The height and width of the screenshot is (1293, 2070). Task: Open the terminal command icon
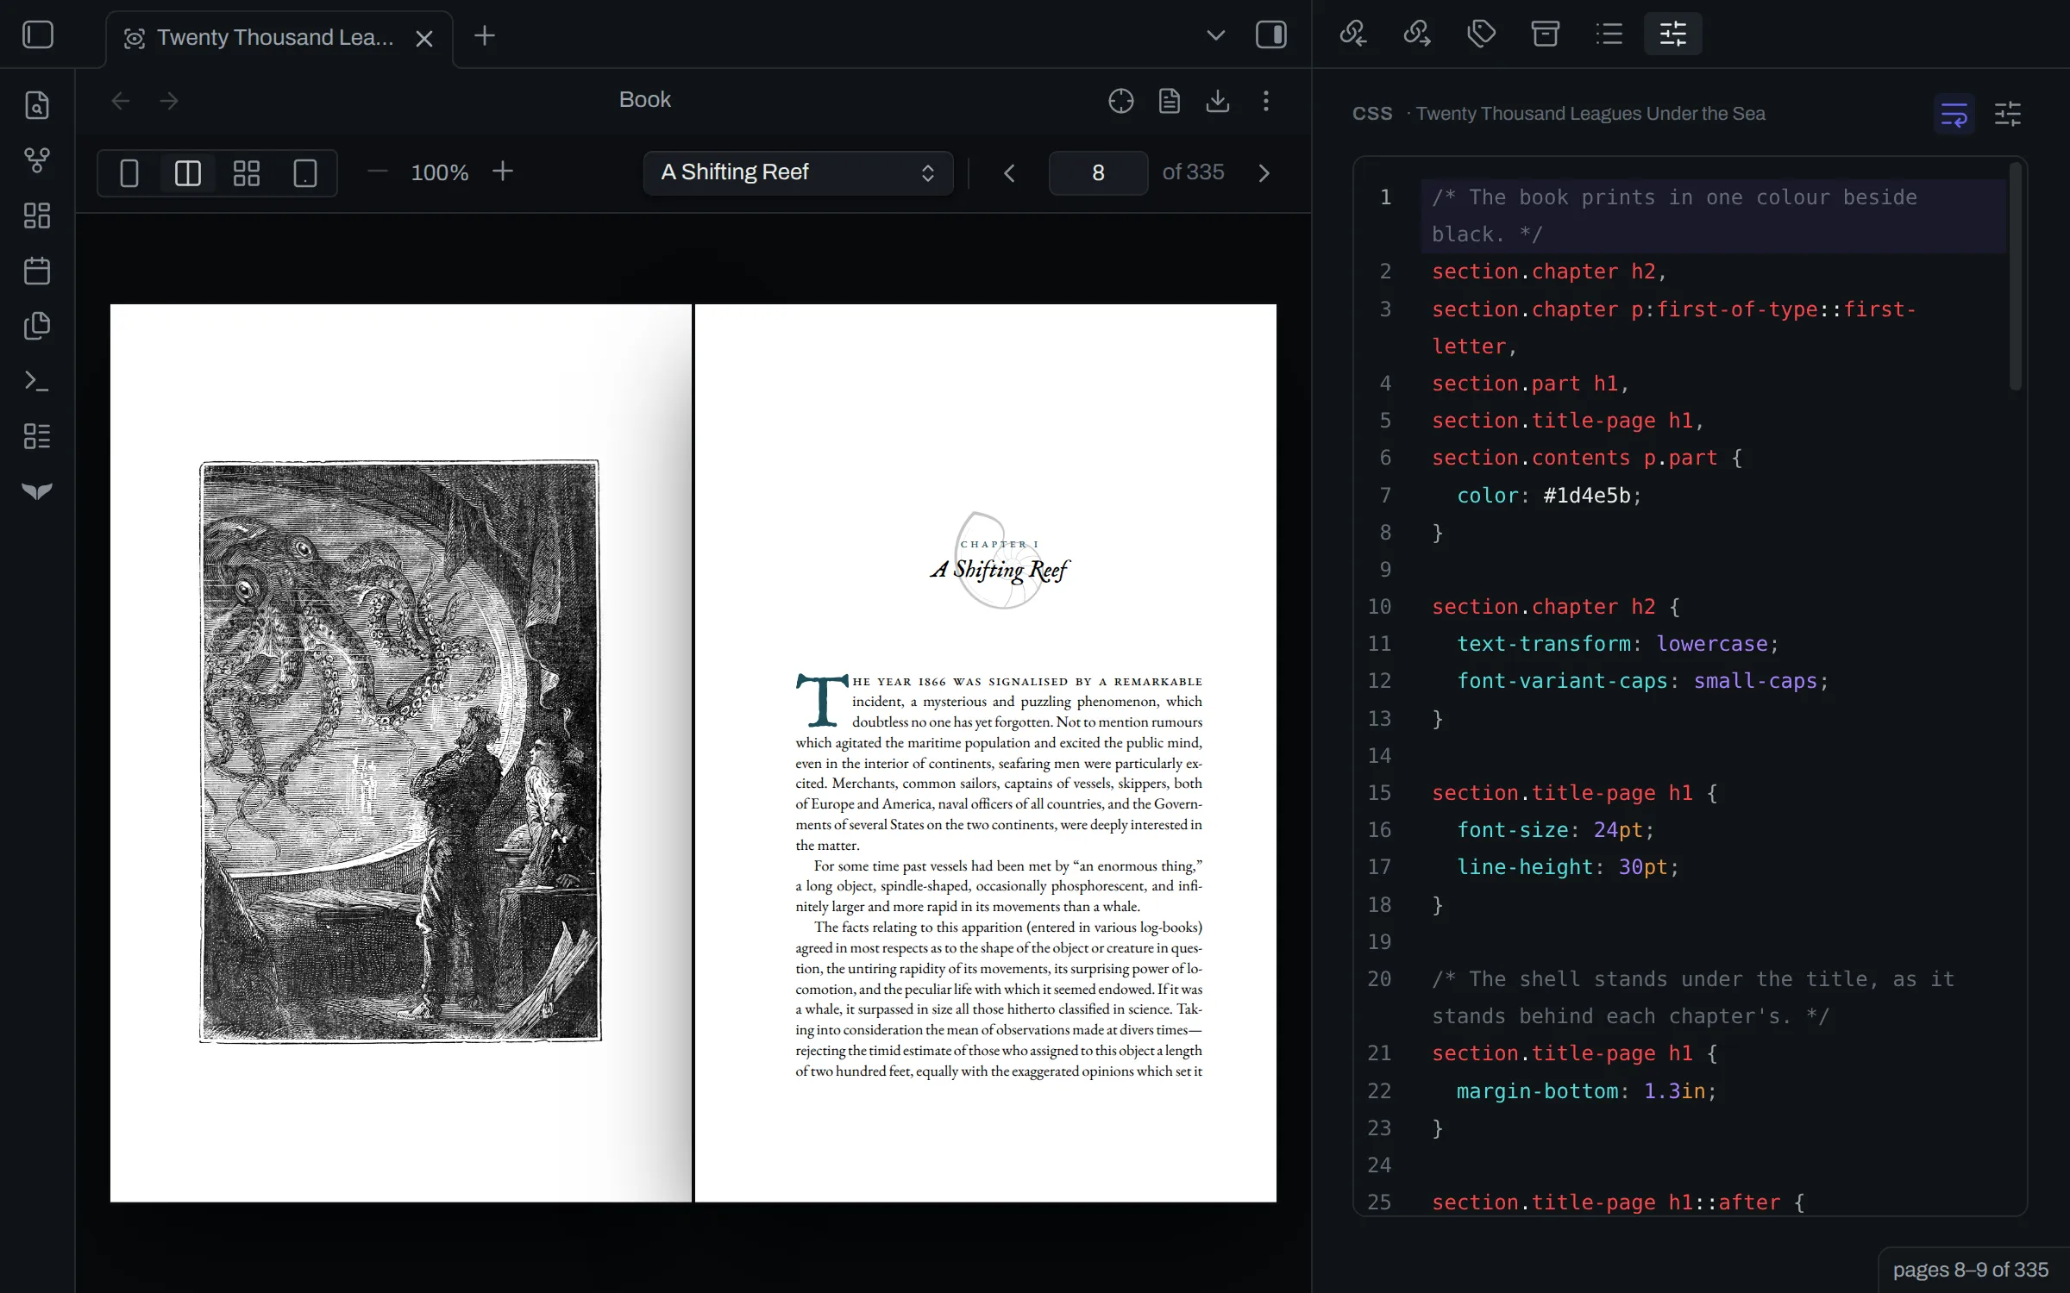pyautogui.click(x=37, y=381)
